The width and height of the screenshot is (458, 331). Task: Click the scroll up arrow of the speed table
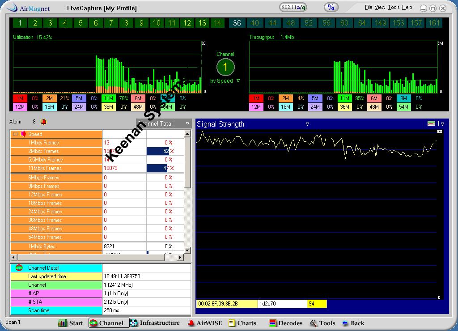[x=187, y=134]
